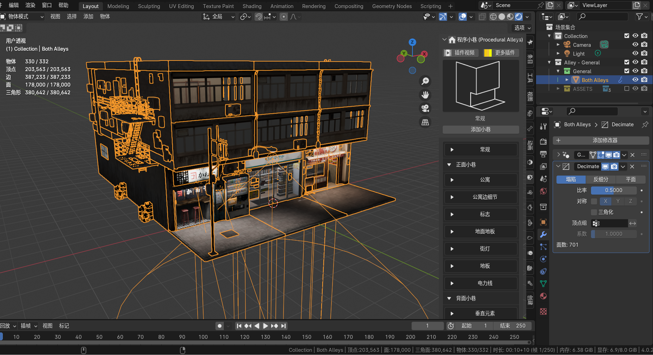Collapse the Decimate modifier panel
This screenshot has height=355, width=653.
click(558, 166)
